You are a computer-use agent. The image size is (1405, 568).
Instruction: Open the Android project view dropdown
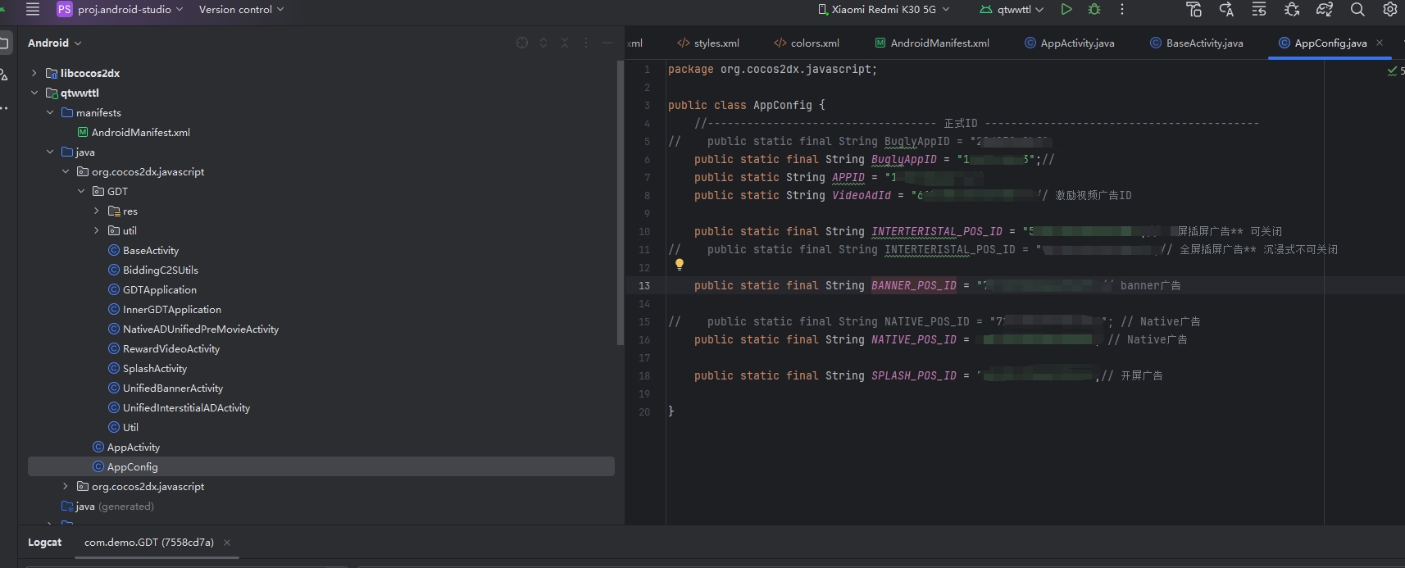coord(54,43)
